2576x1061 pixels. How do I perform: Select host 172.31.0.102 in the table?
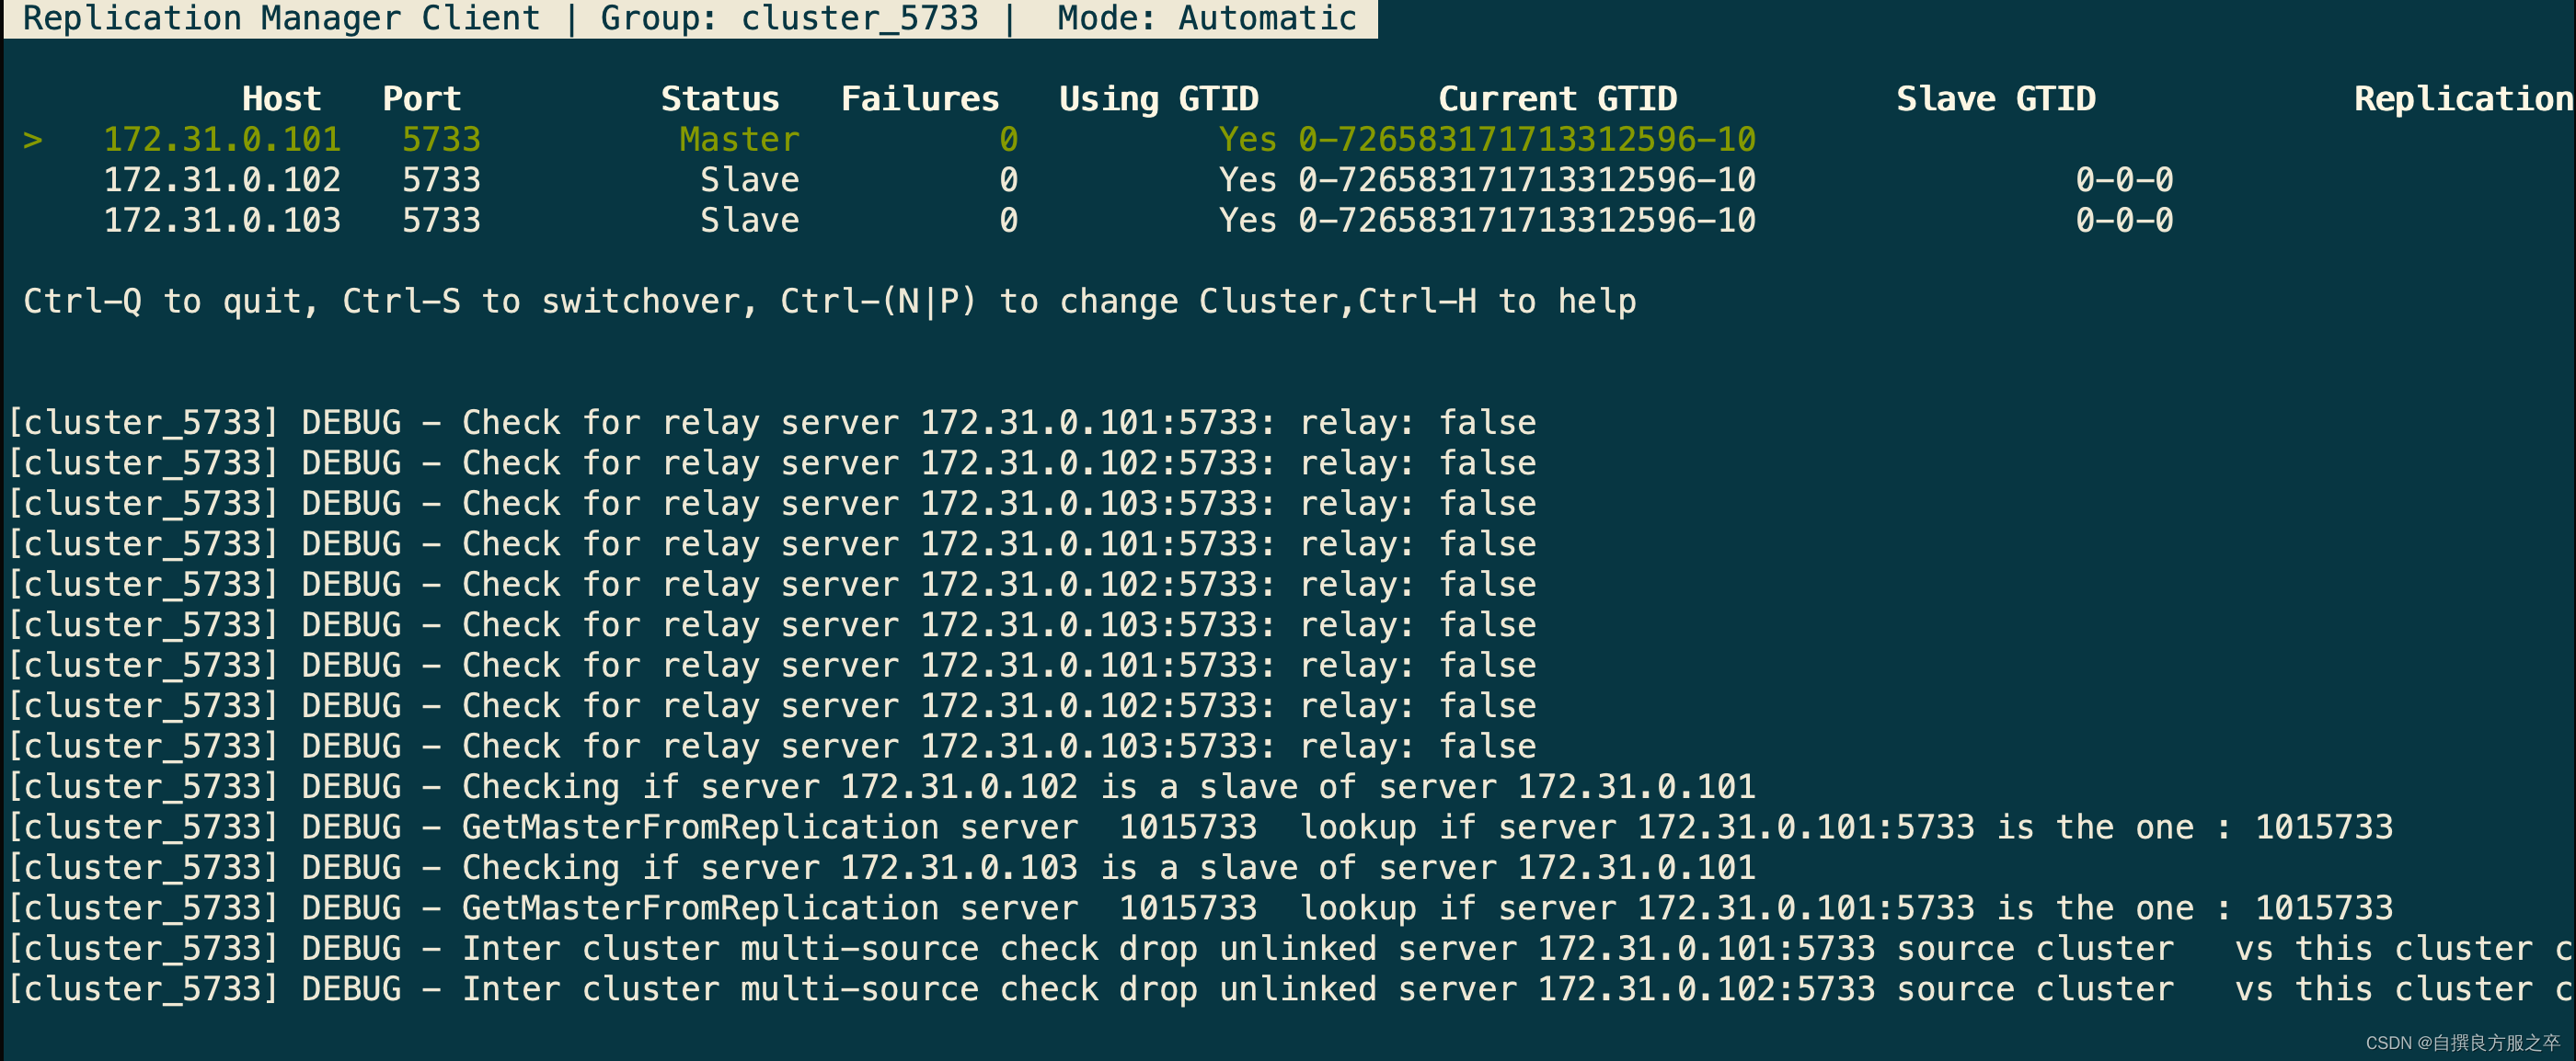(222, 180)
